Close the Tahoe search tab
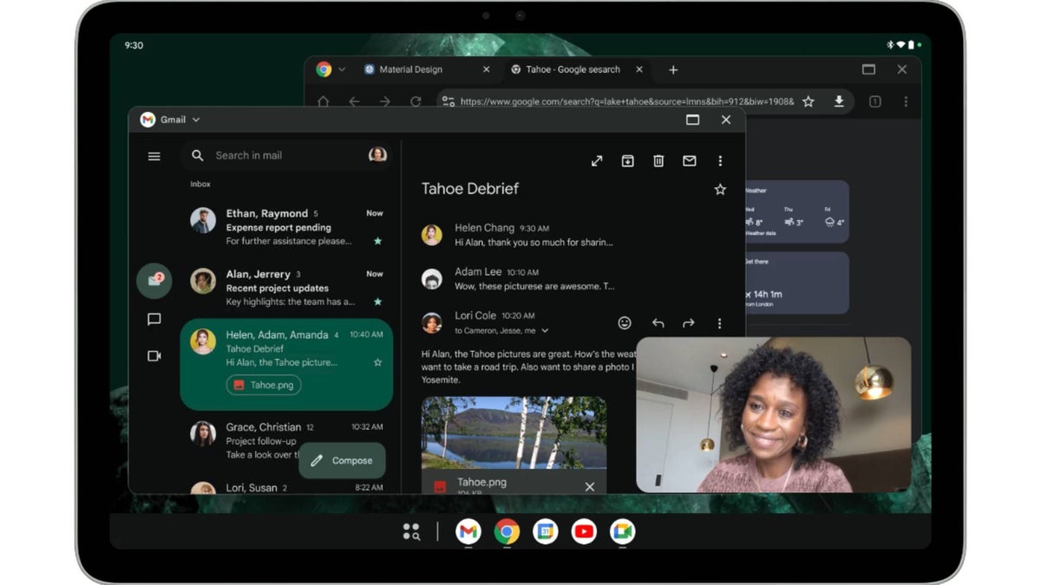The image size is (1041, 585). 639,69
